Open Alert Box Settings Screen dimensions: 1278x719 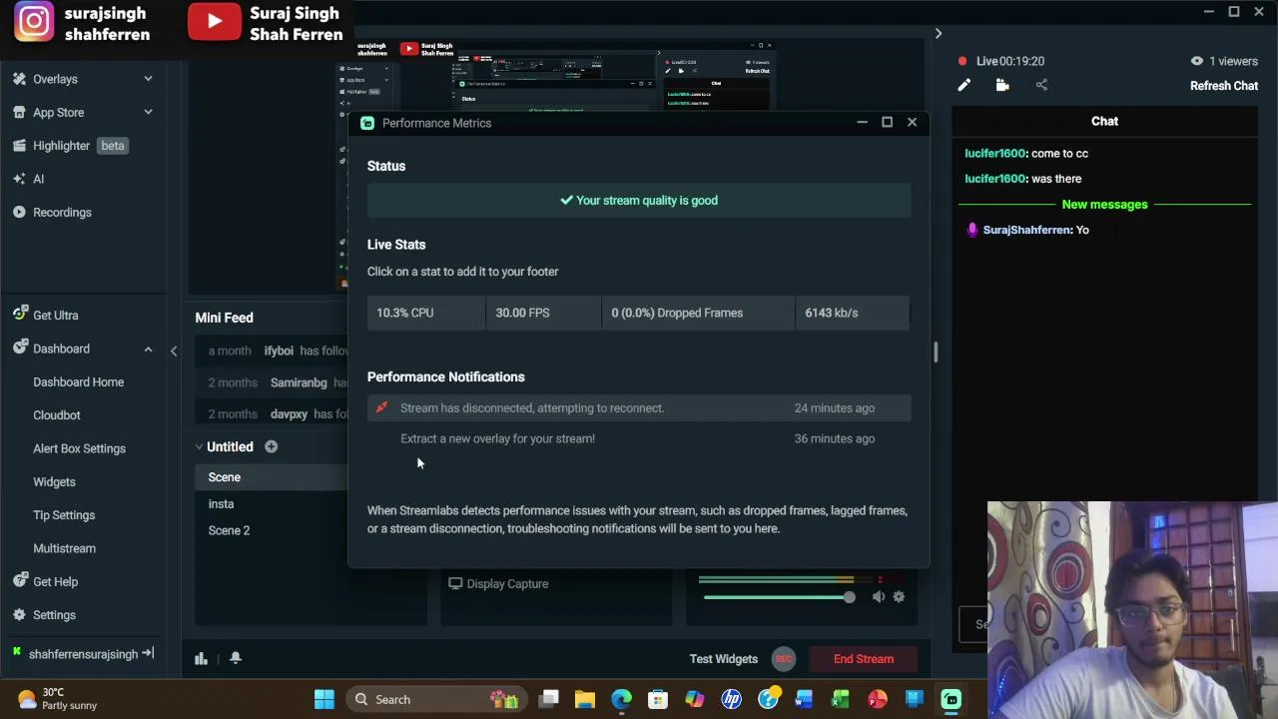coord(79,448)
